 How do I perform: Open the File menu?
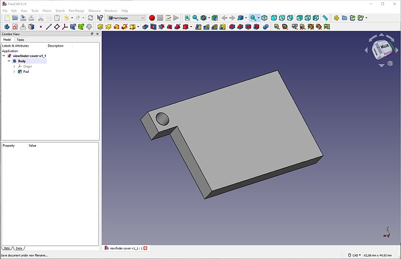[x=5, y=11]
